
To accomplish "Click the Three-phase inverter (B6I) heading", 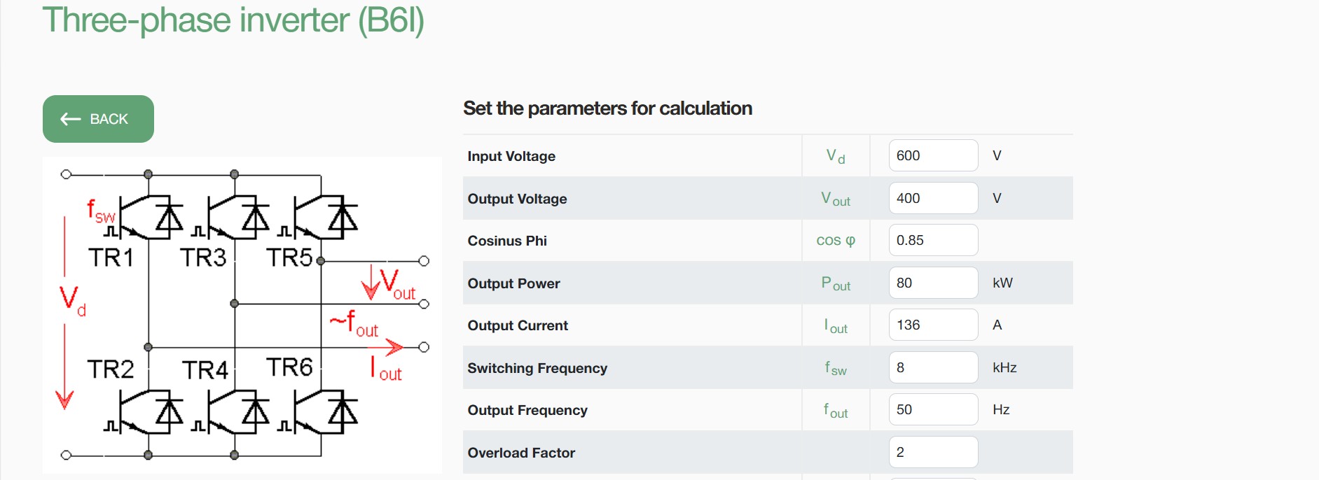I will click(233, 20).
